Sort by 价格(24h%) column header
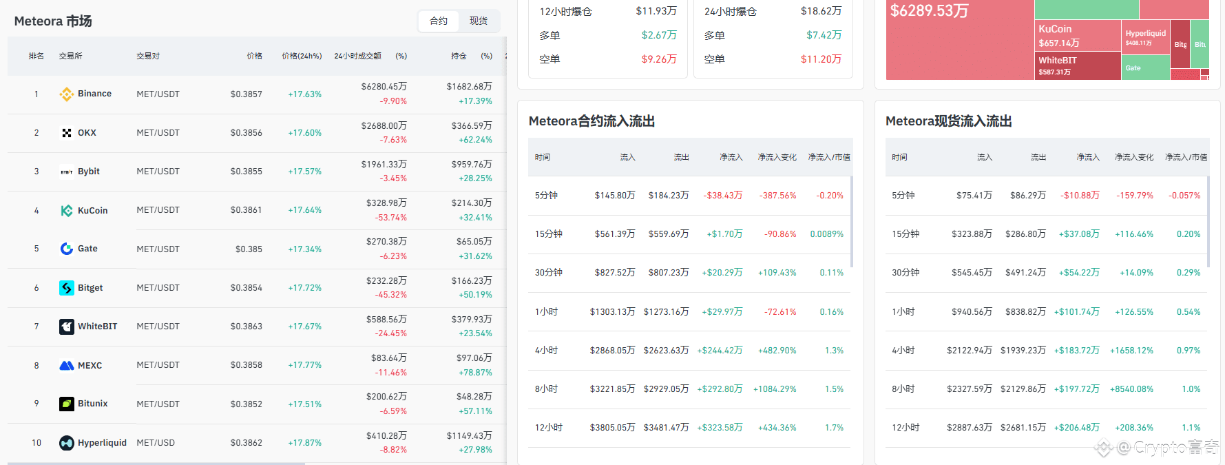The image size is (1225, 465). pos(302,56)
